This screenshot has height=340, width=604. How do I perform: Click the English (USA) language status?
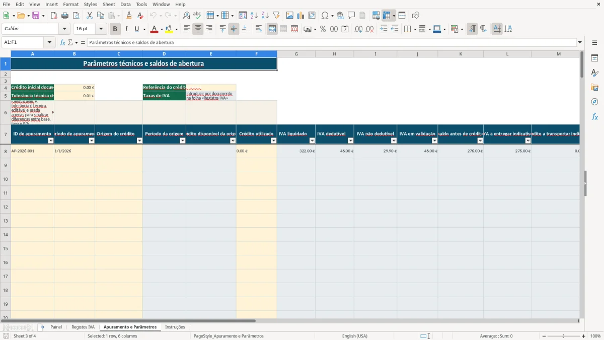coord(355,336)
